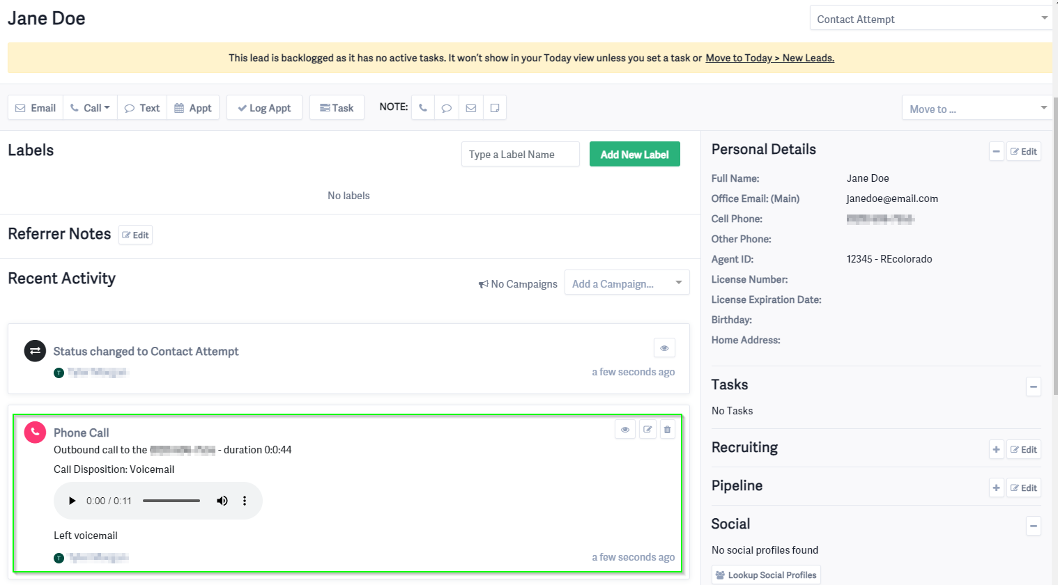Click the Log Appt button
The width and height of the screenshot is (1058, 585).
tap(264, 108)
